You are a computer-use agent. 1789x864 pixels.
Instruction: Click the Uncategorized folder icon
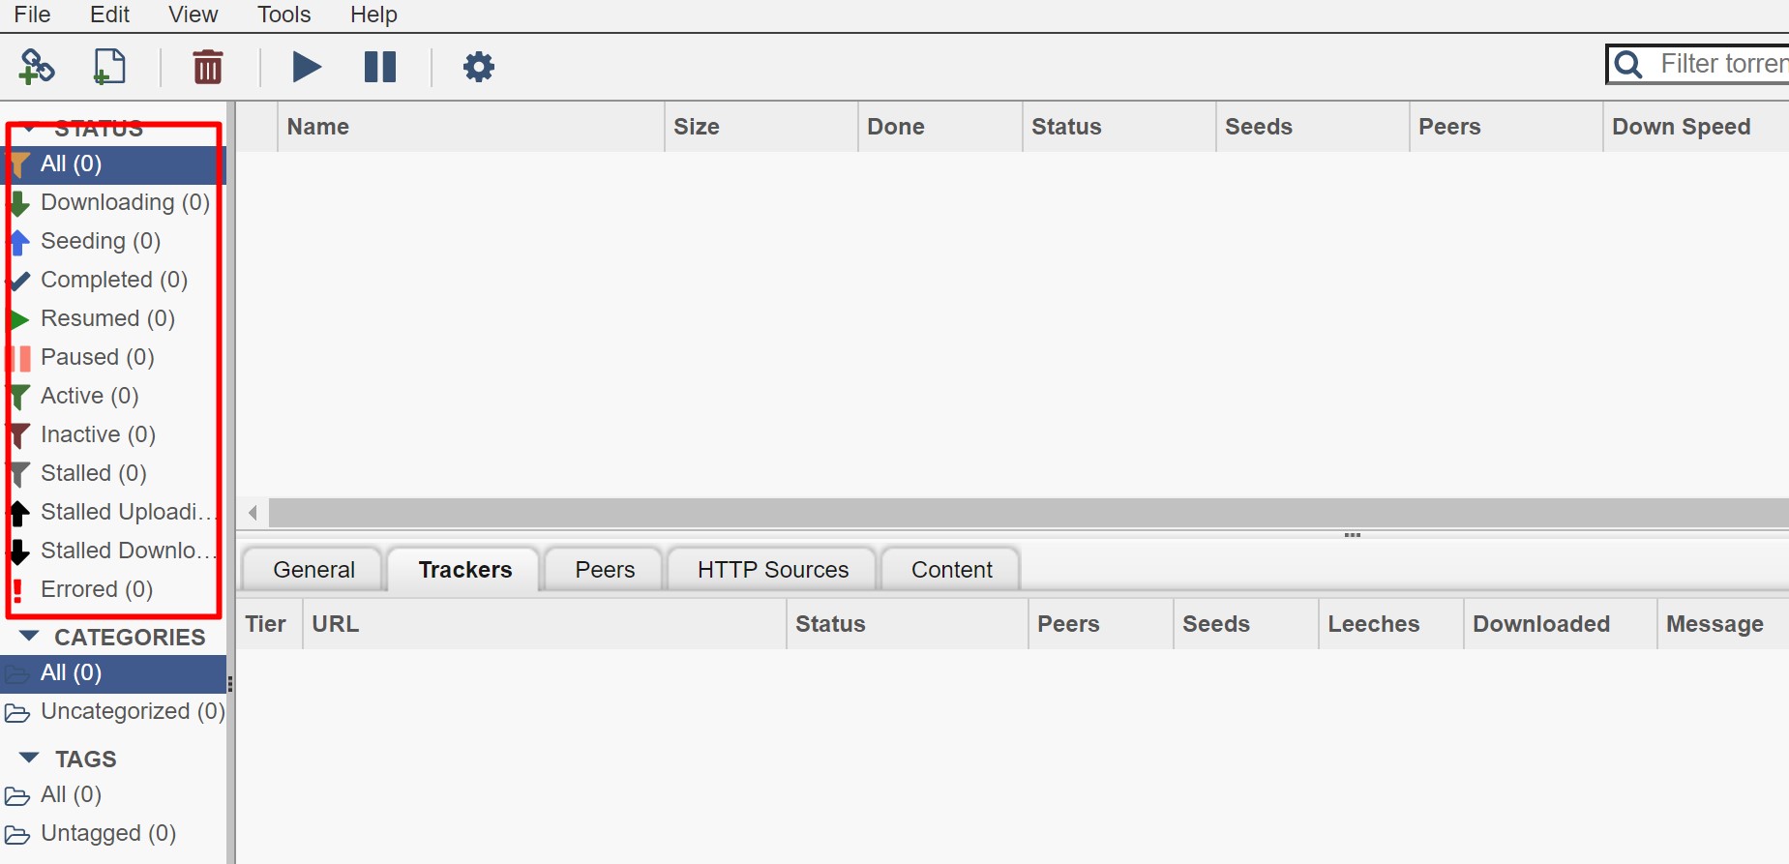(x=17, y=713)
